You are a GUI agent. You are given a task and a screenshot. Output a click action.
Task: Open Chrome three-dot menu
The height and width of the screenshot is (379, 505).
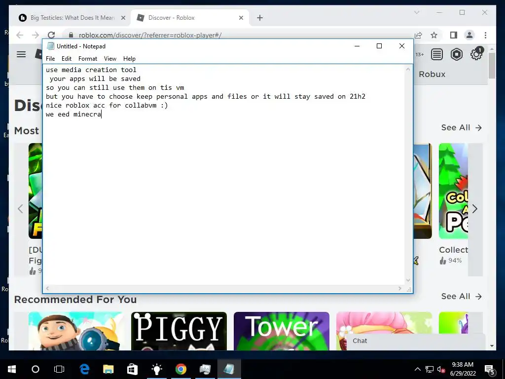point(485,35)
